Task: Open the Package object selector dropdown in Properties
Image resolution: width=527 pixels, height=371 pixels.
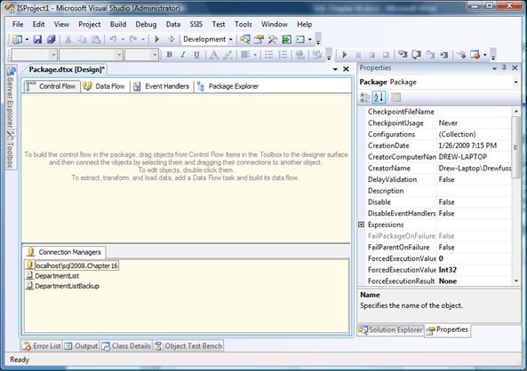Action: click(515, 83)
